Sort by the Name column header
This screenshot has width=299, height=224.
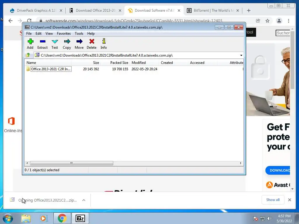[x=48, y=63]
